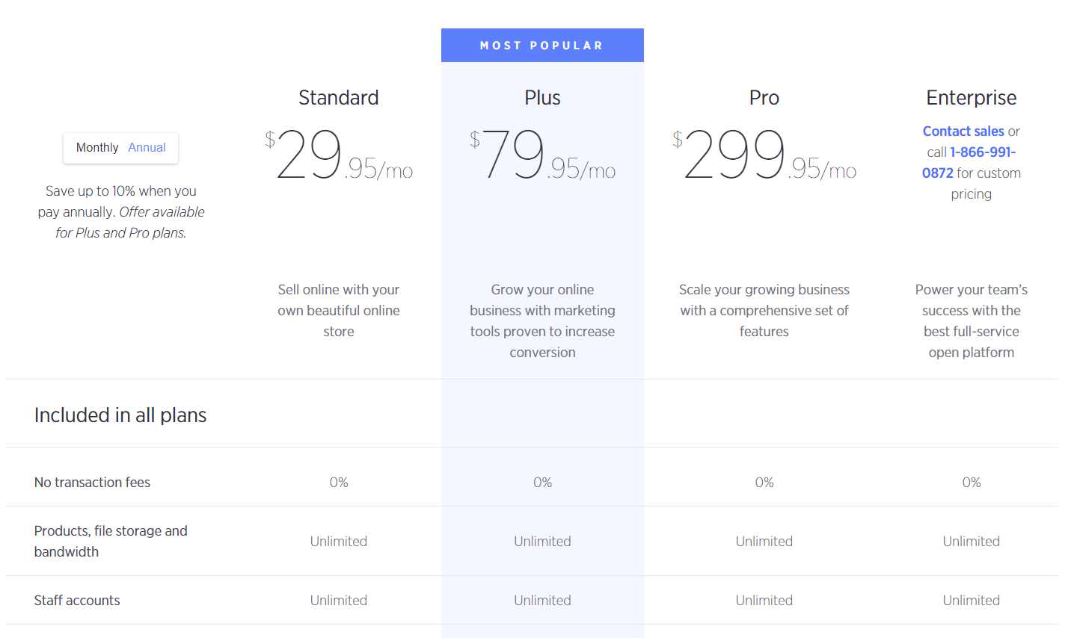Image resolution: width=1074 pixels, height=638 pixels.
Task: Click the No transaction fees row label
Action: [x=92, y=483]
